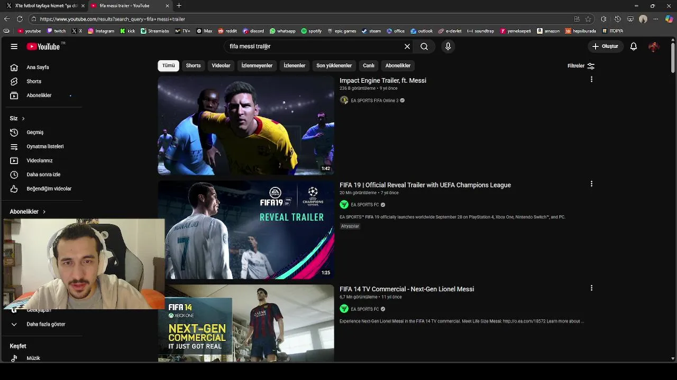
Task: Open the whatsapp bookmark
Action: click(x=282, y=31)
